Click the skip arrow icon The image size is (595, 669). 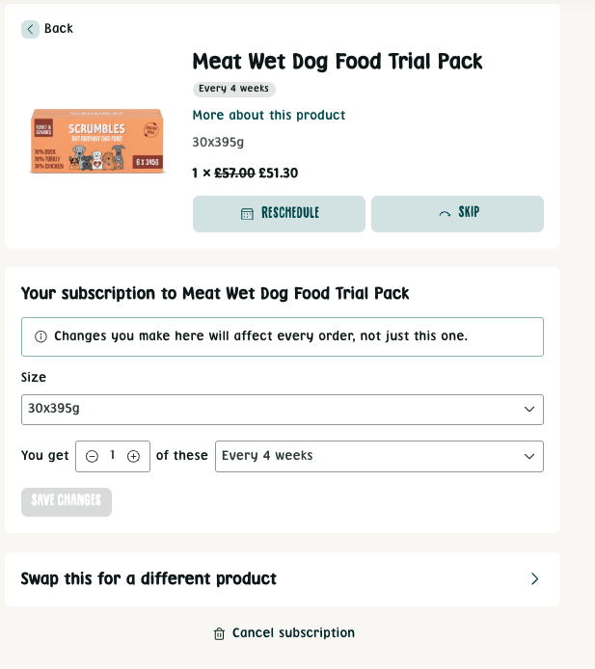(445, 214)
